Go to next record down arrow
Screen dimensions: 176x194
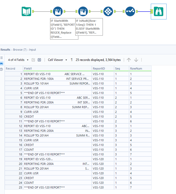(136, 60)
